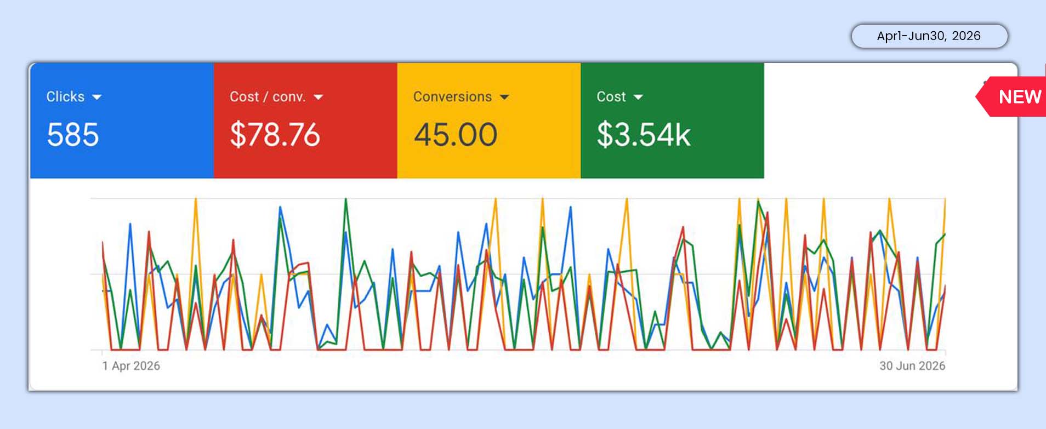The height and width of the screenshot is (429, 1046).
Task: Expand the Cost / conv. dropdown arrow
Action: (319, 97)
